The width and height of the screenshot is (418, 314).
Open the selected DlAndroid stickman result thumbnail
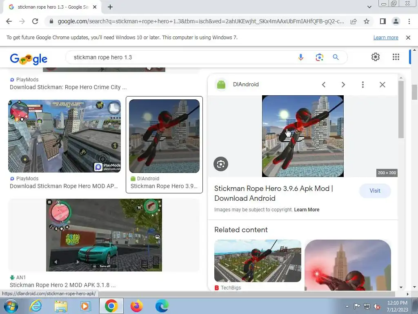pos(164,136)
